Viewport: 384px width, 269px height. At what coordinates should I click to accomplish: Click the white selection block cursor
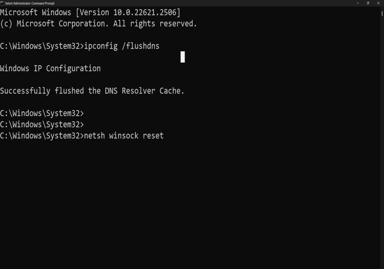pos(183,57)
